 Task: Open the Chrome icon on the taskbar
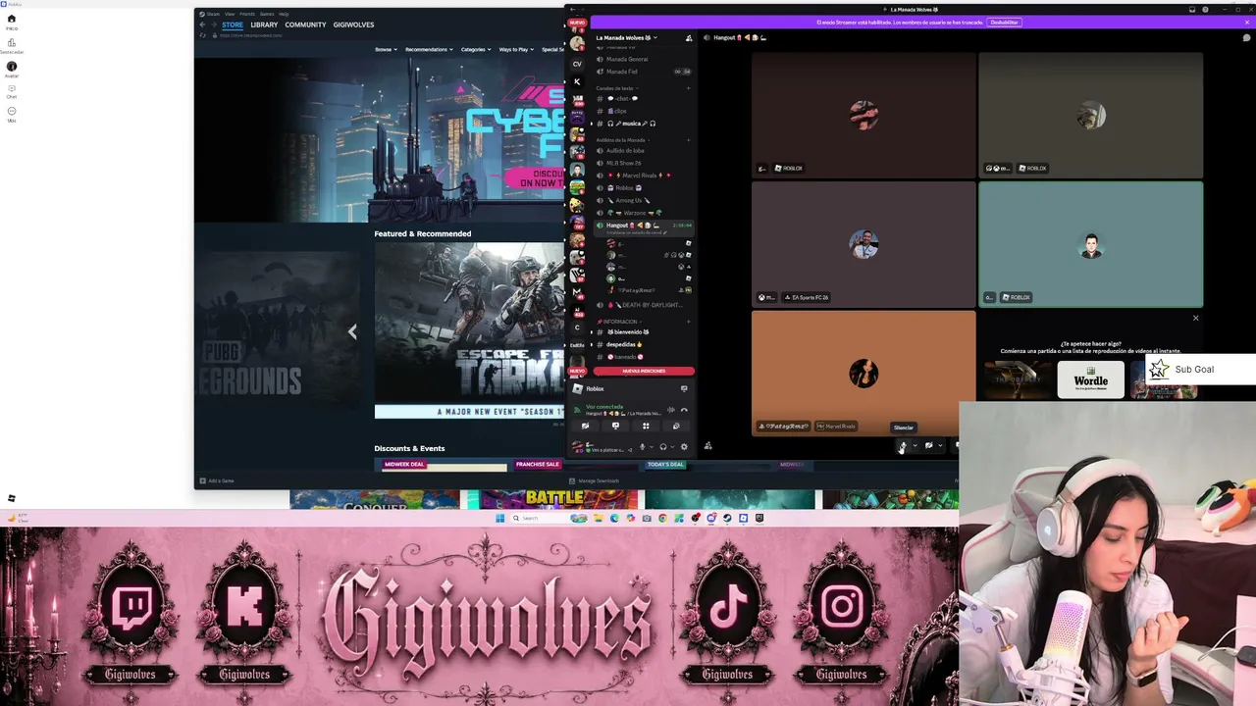(662, 518)
